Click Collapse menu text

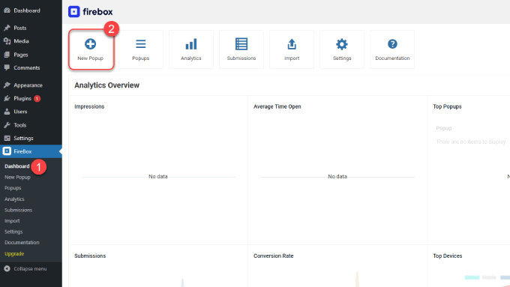[x=30, y=269]
